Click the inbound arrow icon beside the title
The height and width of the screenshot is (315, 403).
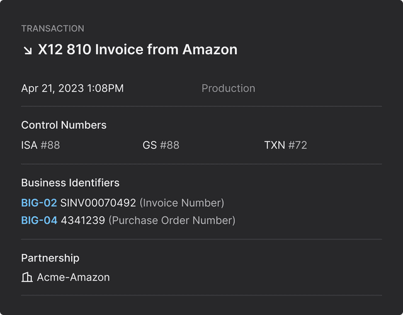coord(27,50)
